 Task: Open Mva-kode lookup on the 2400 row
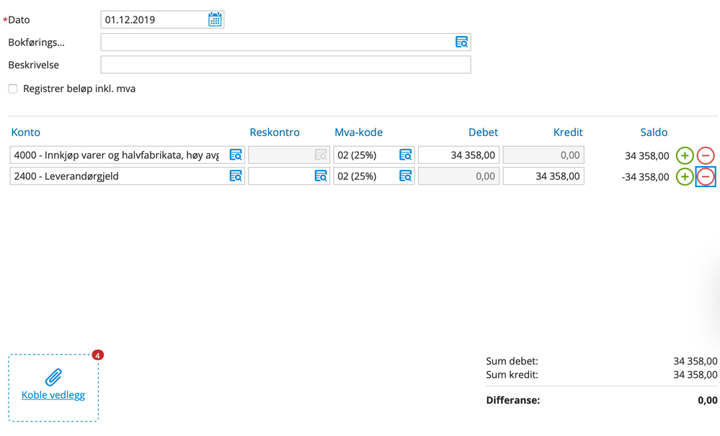404,176
